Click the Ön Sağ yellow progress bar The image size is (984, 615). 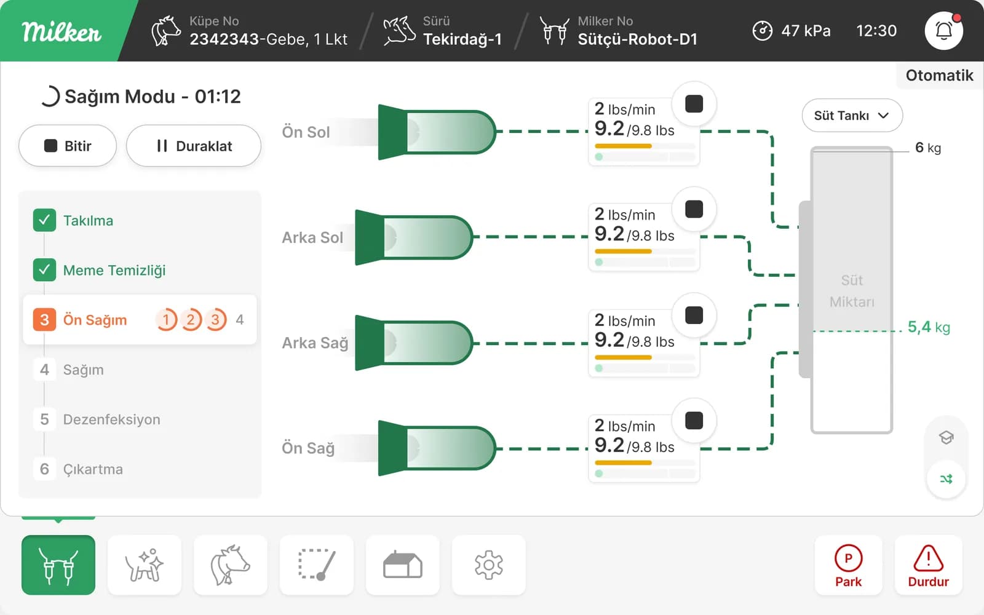point(623,462)
